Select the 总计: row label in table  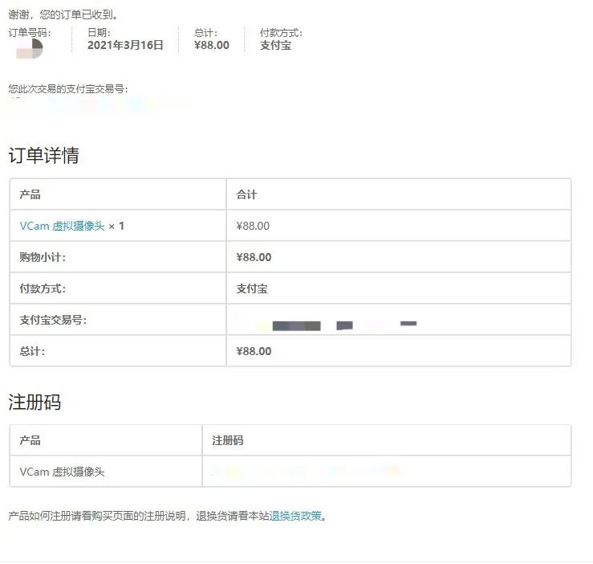32,351
